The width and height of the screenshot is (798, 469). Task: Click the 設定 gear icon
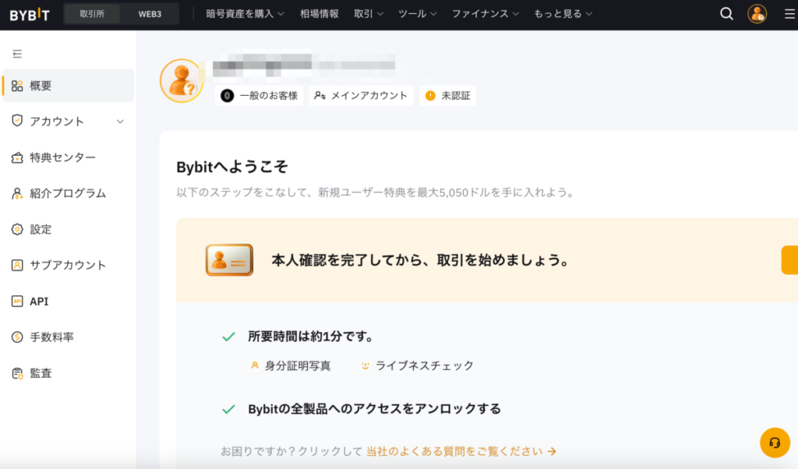(x=17, y=229)
